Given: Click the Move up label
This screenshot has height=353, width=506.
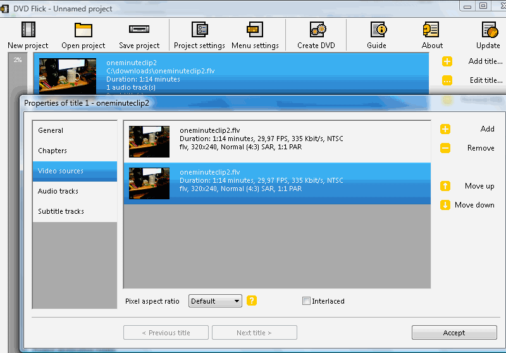Looking at the screenshot, I should [479, 186].
